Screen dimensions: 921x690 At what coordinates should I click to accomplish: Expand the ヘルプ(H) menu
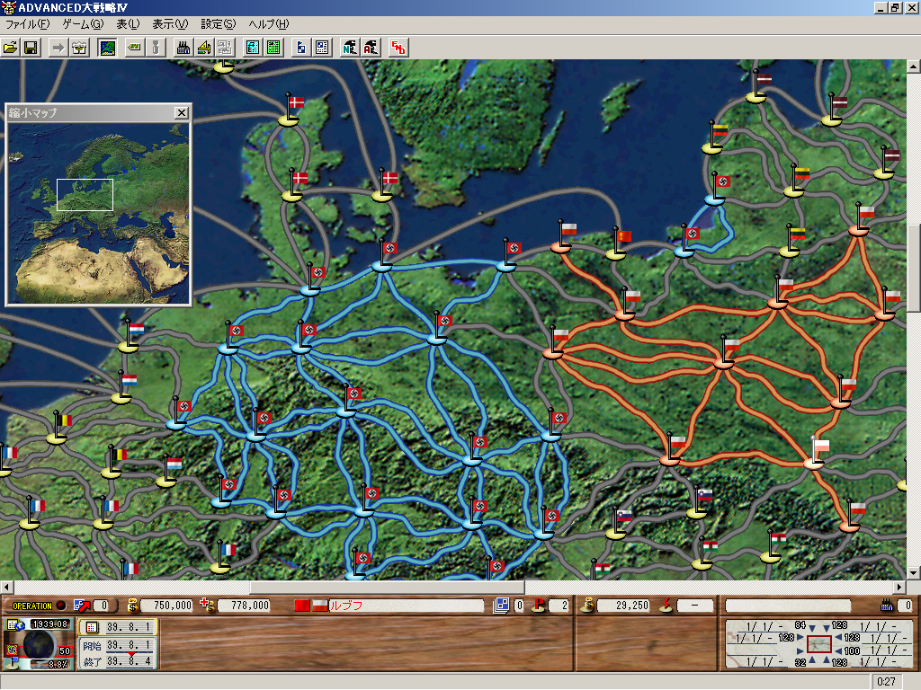pos(269,24)
